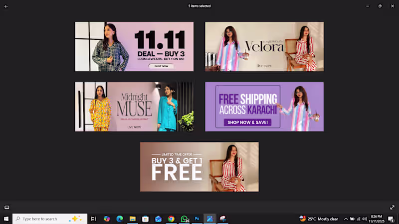
Task: Open the Windows Start menu
Action: [x=6, y=219]
